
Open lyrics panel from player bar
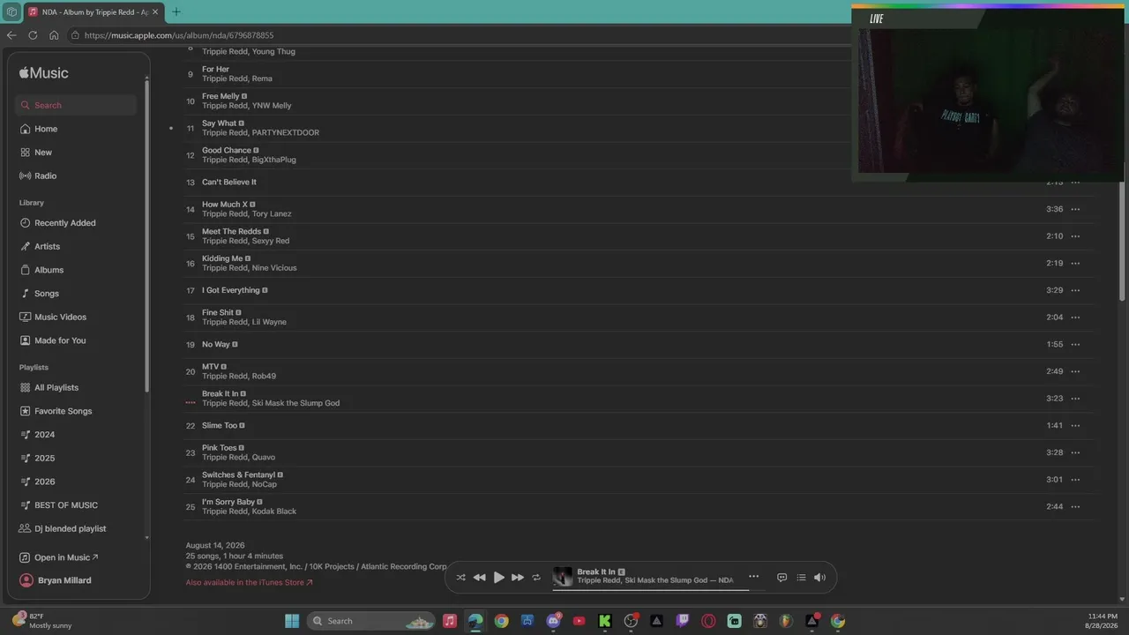tap(781, 578)
